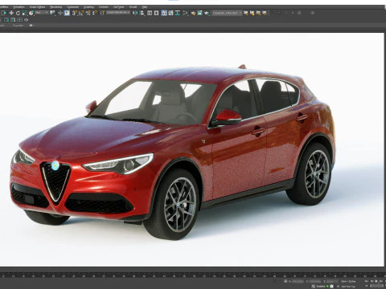
Task: Select the Rotate tool
Action: [18, 13]
